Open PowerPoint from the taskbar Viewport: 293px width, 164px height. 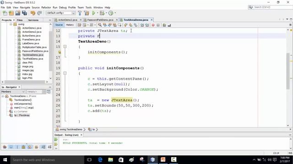point(163,160)
